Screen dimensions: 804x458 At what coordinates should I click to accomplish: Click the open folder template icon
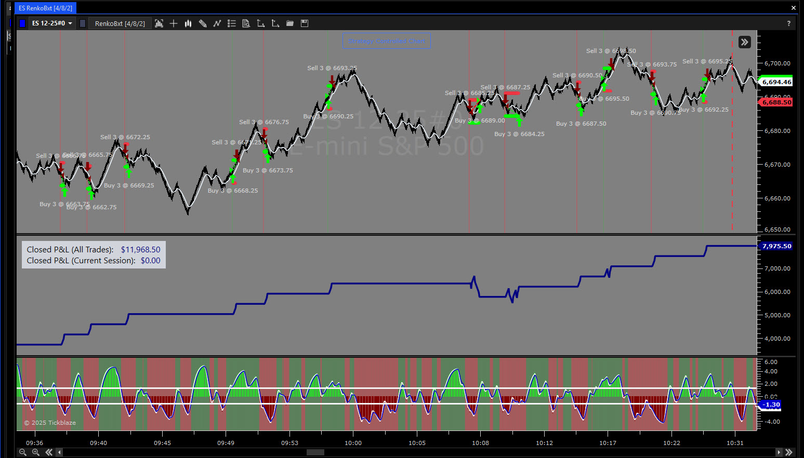pyautogui.click(x=290, y=23)
